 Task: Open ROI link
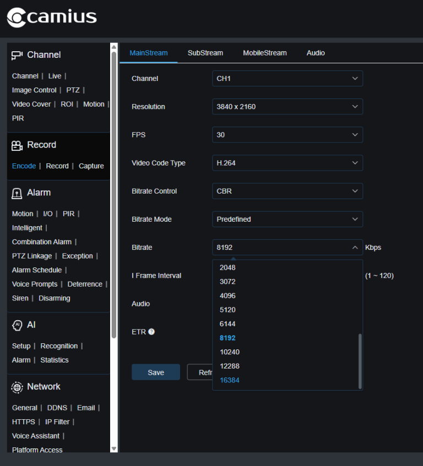[x=67, y=105]
